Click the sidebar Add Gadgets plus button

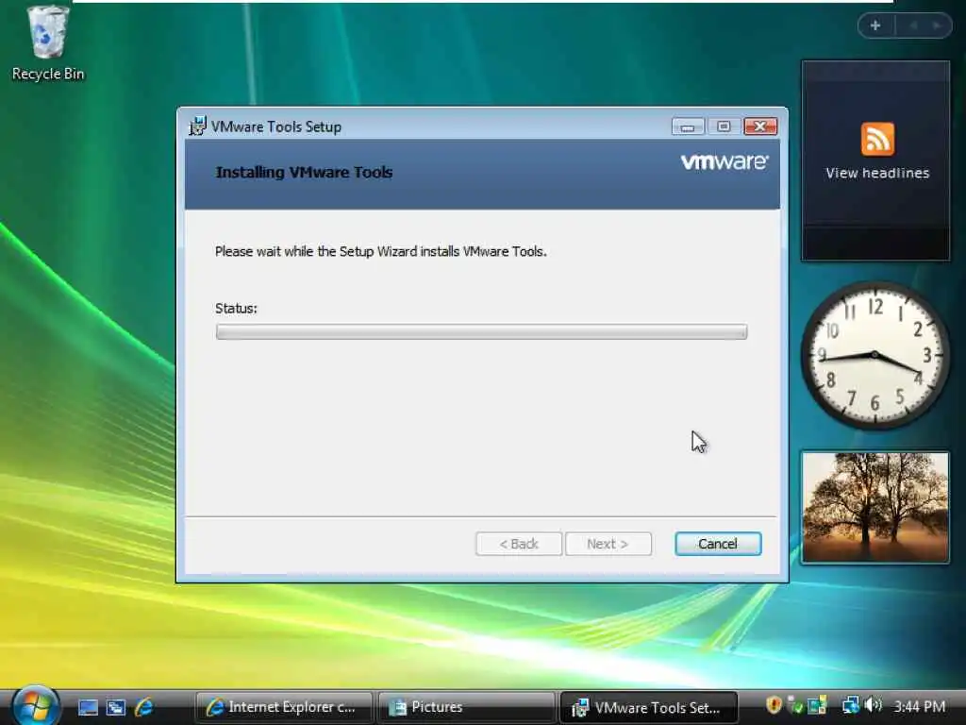[874, 25]
